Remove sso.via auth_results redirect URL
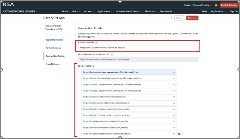240x139 pixels. tap(174, 121)
